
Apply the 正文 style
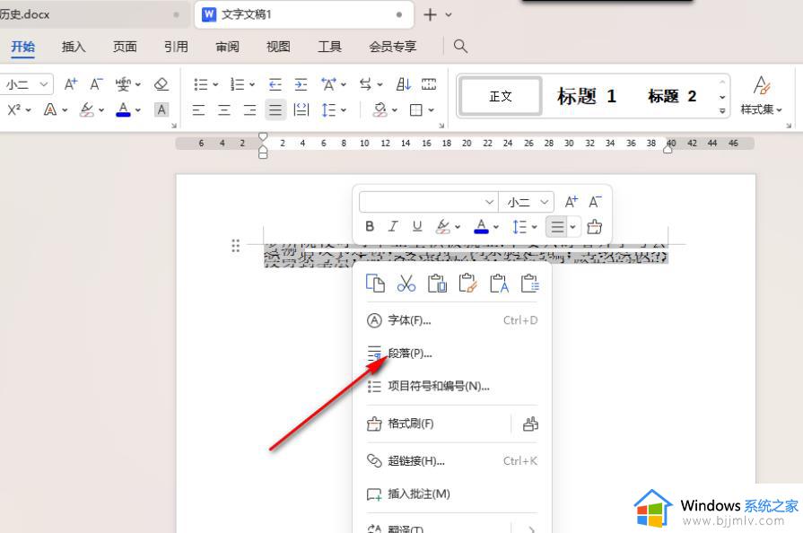pyautogui.click(x=501, y=96)
